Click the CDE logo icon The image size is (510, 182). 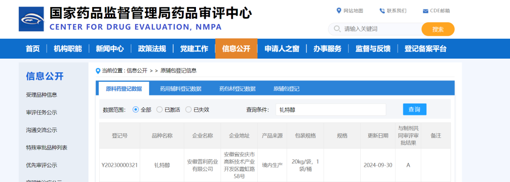(31, 19)
